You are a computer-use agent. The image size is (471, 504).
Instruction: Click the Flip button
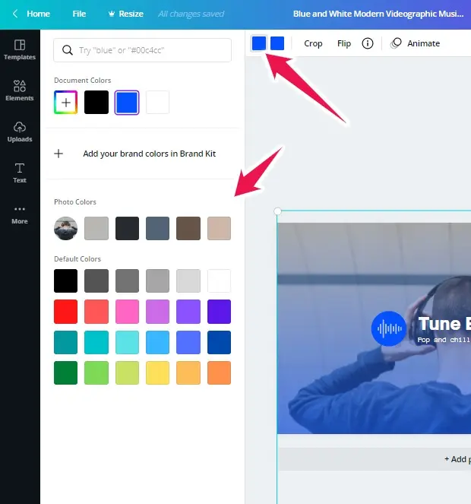click(344, 43)
